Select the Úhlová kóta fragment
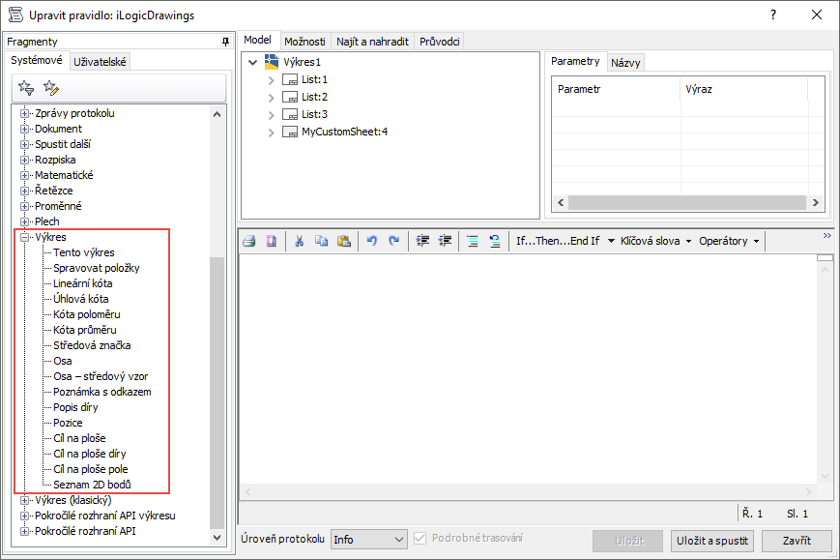The image size is (840, 560). click(80, 299)
